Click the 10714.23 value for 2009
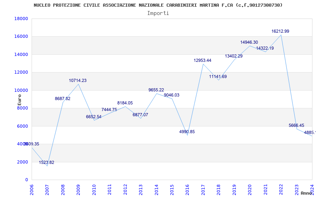The width and height of the screenshot is (316, 197). (77, 81)
